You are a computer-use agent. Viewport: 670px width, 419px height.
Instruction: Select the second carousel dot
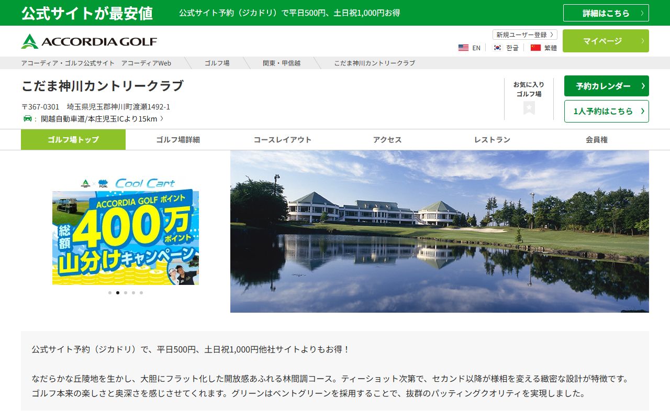118,293
